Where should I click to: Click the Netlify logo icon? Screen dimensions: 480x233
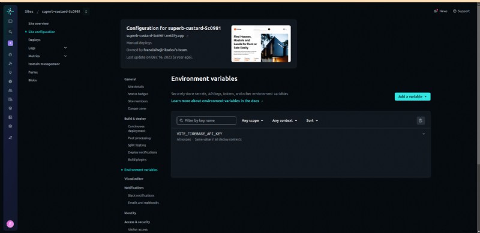tap(10, 11)
